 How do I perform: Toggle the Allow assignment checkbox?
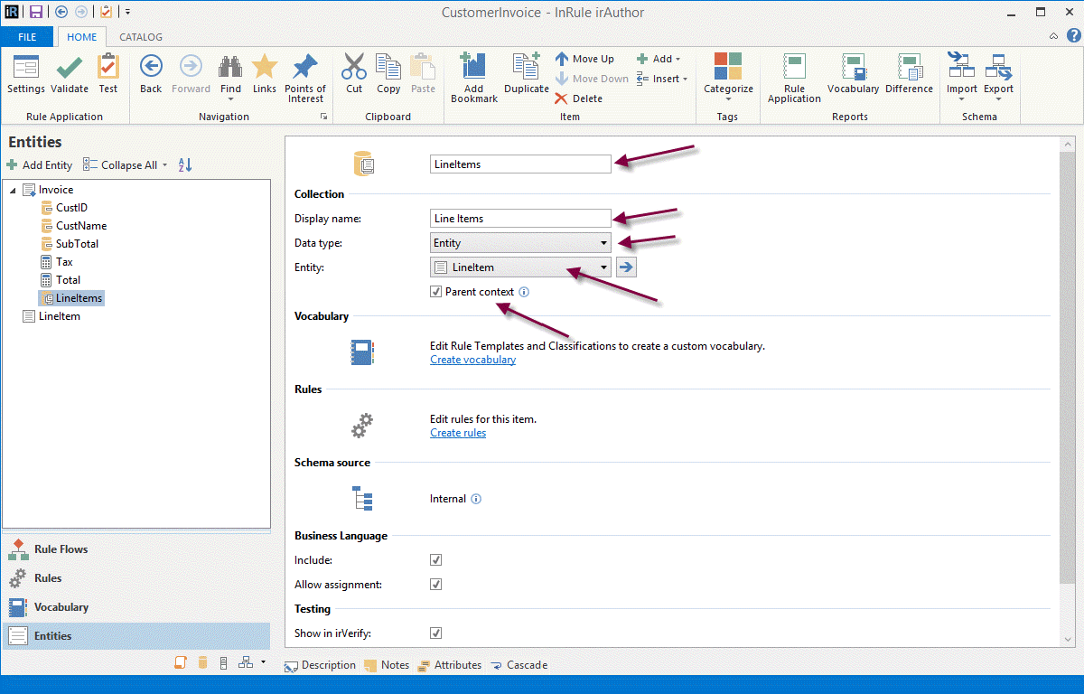pos(436,585)
